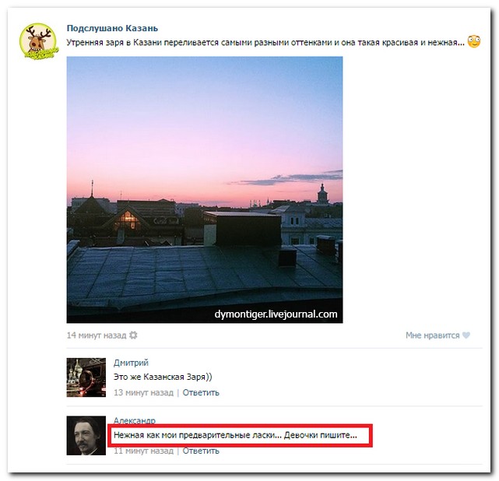Tap the heart icon to like post
Viewport: 499px width, 481px height.
(x=466, y=335)
